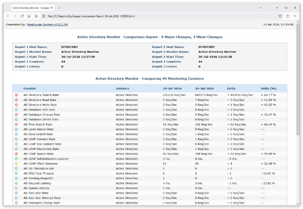Open the list all tabs chevron

pos(261,8)
